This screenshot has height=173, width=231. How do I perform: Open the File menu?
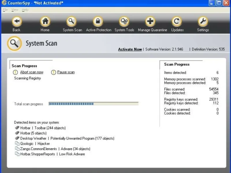click(5, 10)
